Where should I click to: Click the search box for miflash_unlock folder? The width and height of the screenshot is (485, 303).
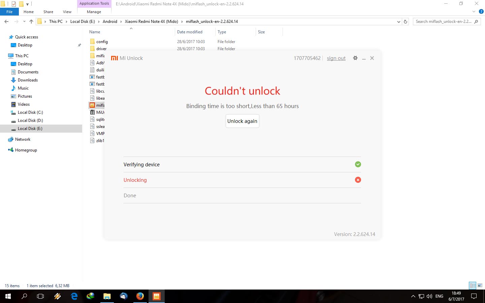447,22
